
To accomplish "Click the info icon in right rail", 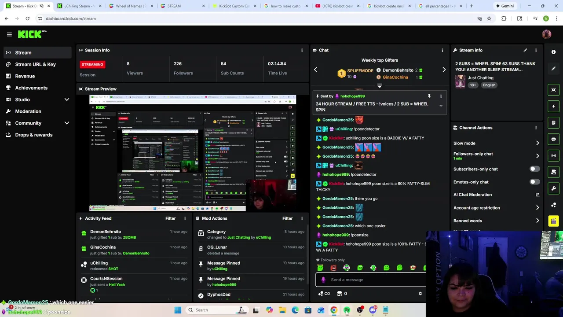I will coord(554,52).
